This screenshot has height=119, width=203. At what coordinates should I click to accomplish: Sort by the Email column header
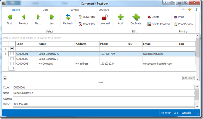(160, 44)
